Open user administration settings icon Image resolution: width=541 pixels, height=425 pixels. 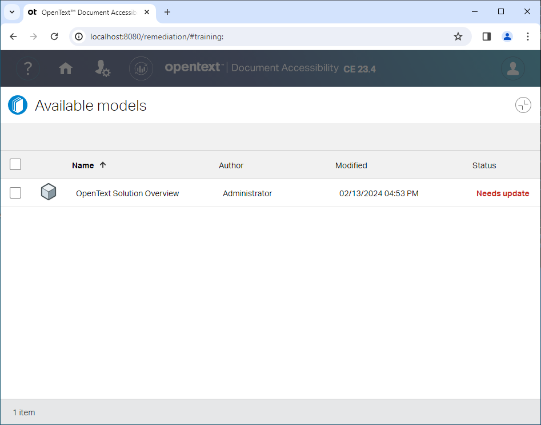point(102,68)
